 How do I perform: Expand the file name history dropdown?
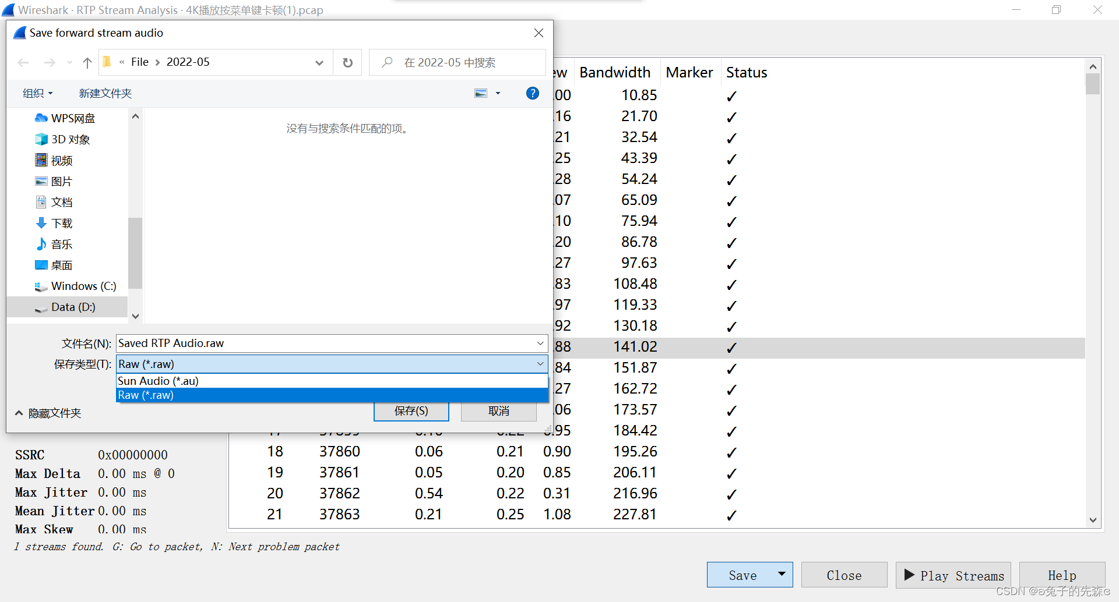pos(540,343)
